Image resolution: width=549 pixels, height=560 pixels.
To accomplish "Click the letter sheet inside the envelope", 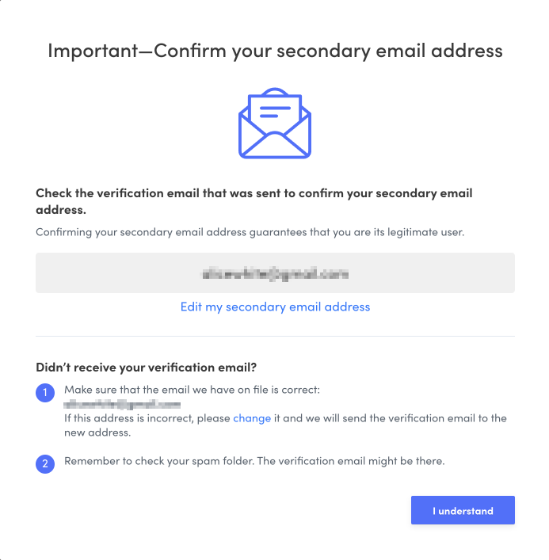I will [274, 111].
